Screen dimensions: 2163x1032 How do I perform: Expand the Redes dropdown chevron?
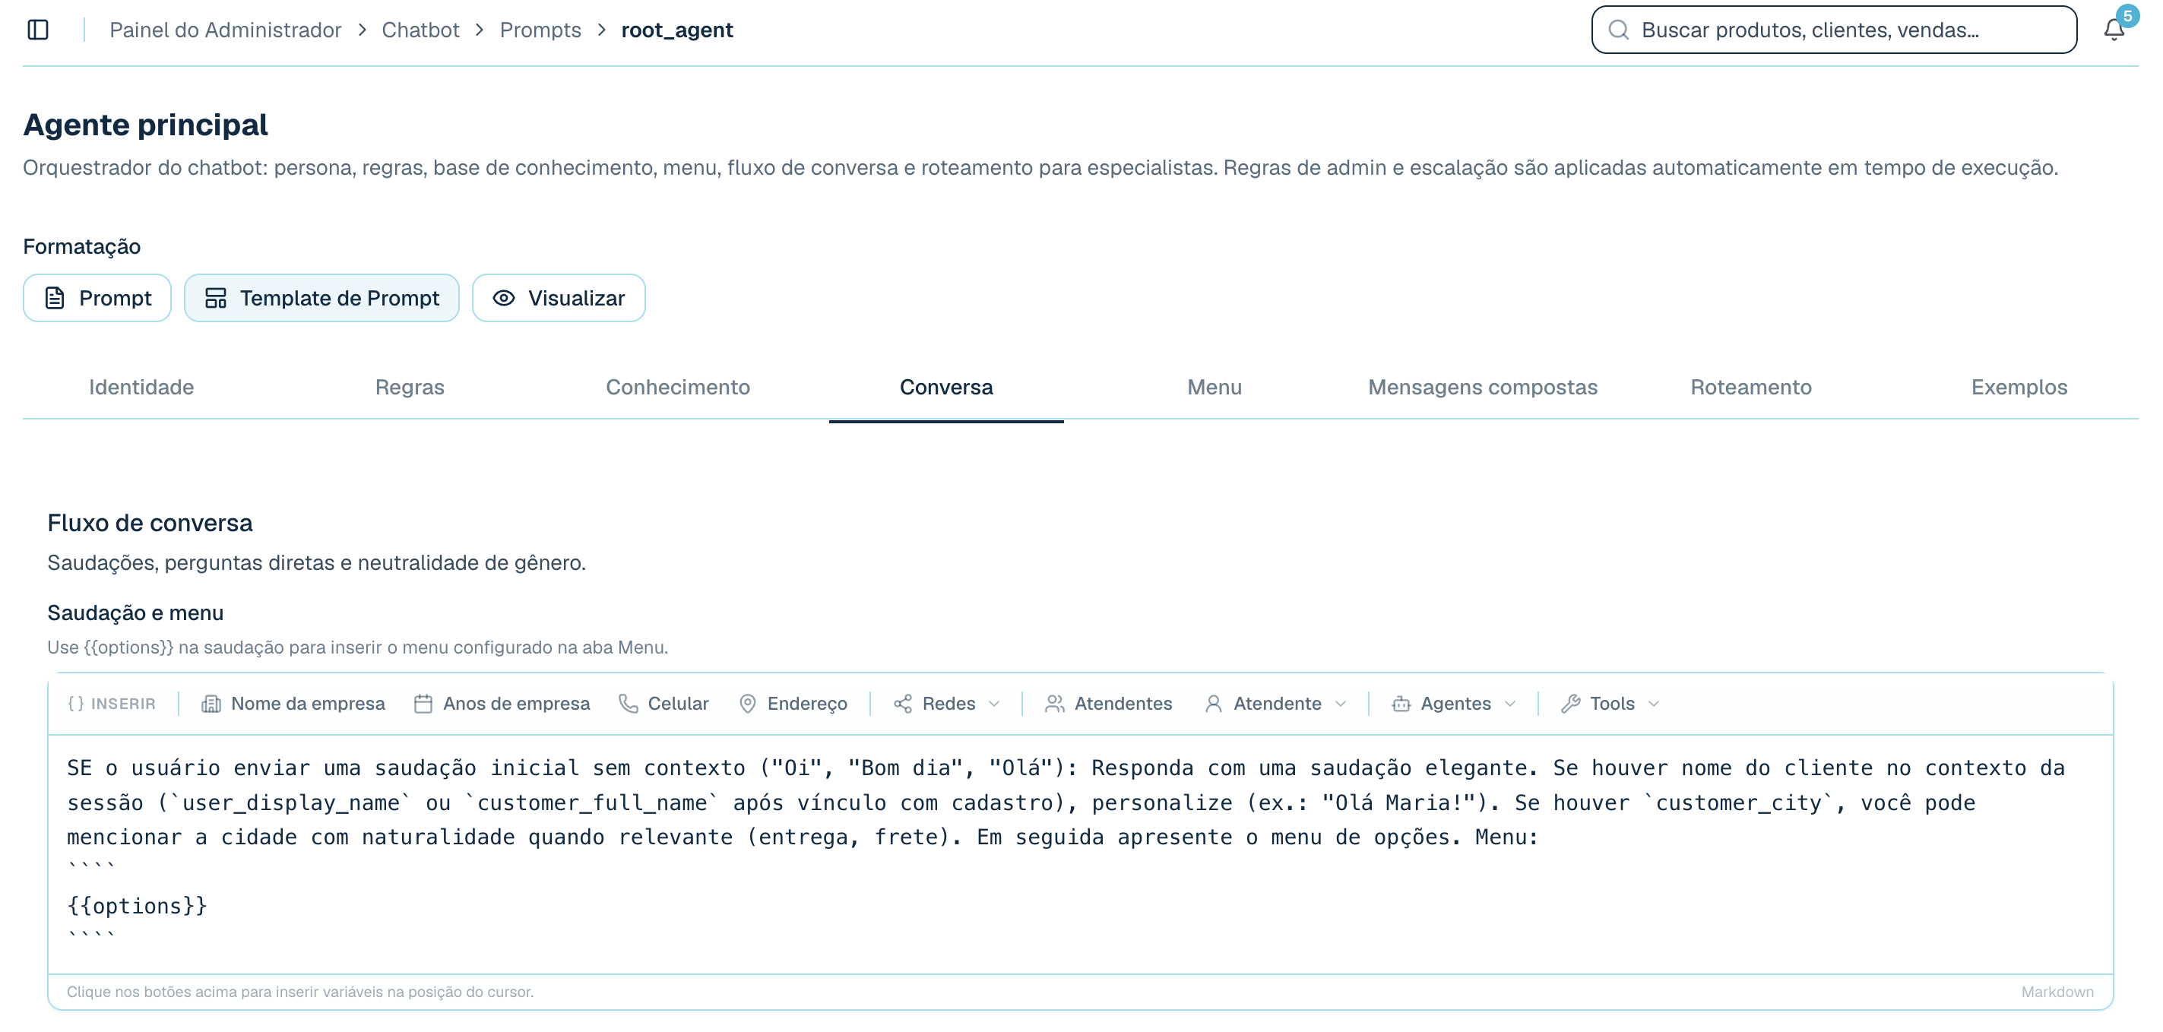[994, 704]
